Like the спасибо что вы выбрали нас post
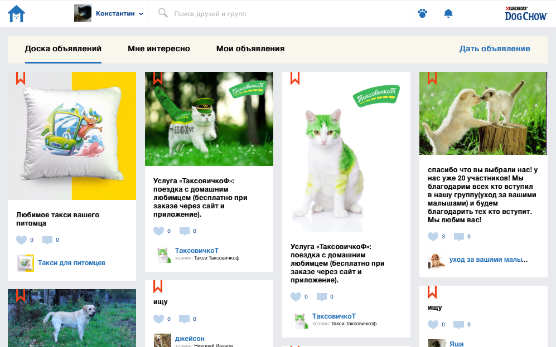Viewport: 556px width, 347px height. (433, 237)
